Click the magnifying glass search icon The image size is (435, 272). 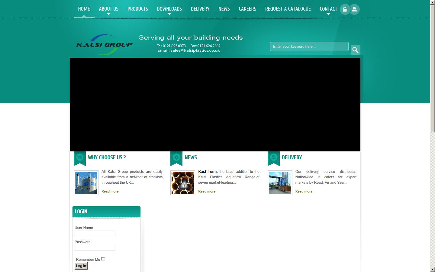pyautogui.click(x=355, y=50)
